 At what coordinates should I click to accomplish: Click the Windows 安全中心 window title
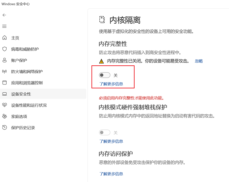[15, 4]
